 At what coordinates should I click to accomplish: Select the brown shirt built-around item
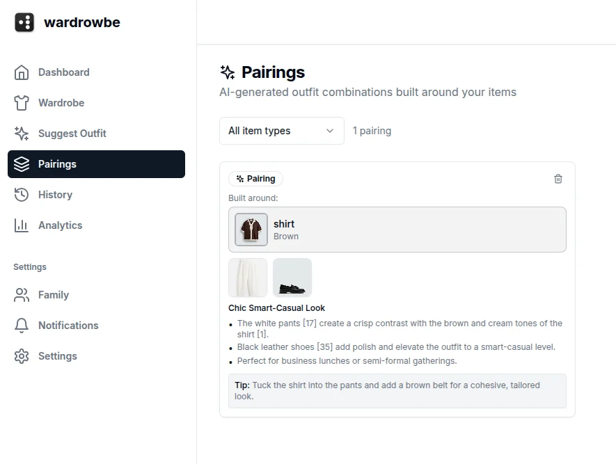(397, 230)
